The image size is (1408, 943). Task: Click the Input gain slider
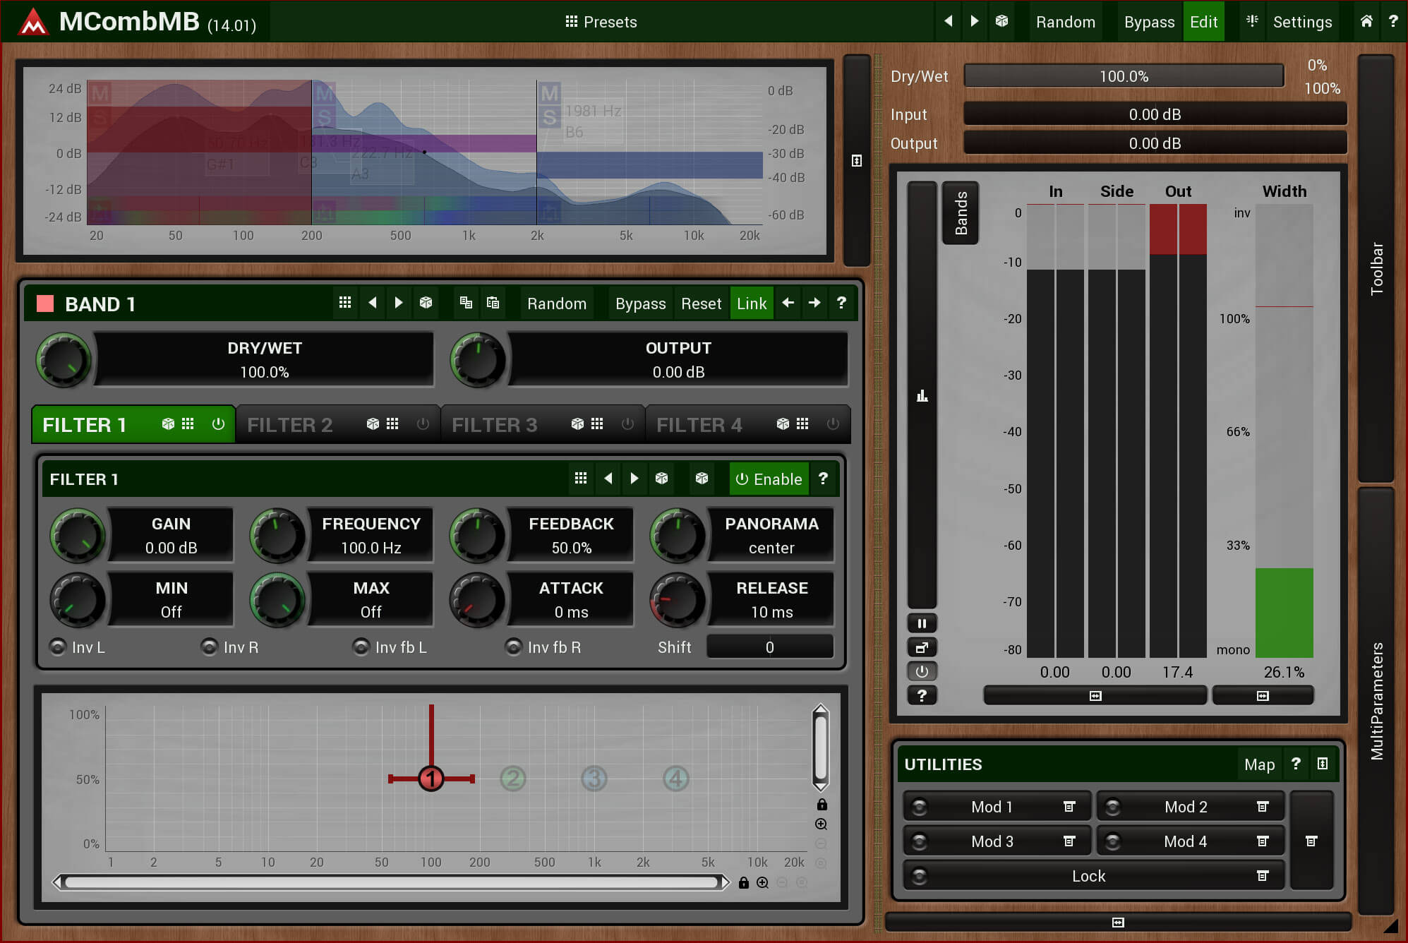point(1155,114)
